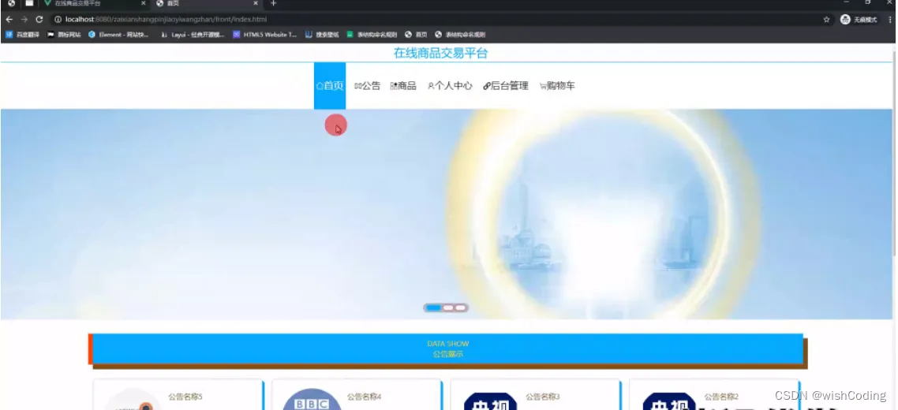Open the 图标网站 bookmark

(64, 35)
